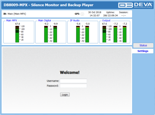155x115 pixels.
Task: Click the date and time display
Action: coord(95,14)
